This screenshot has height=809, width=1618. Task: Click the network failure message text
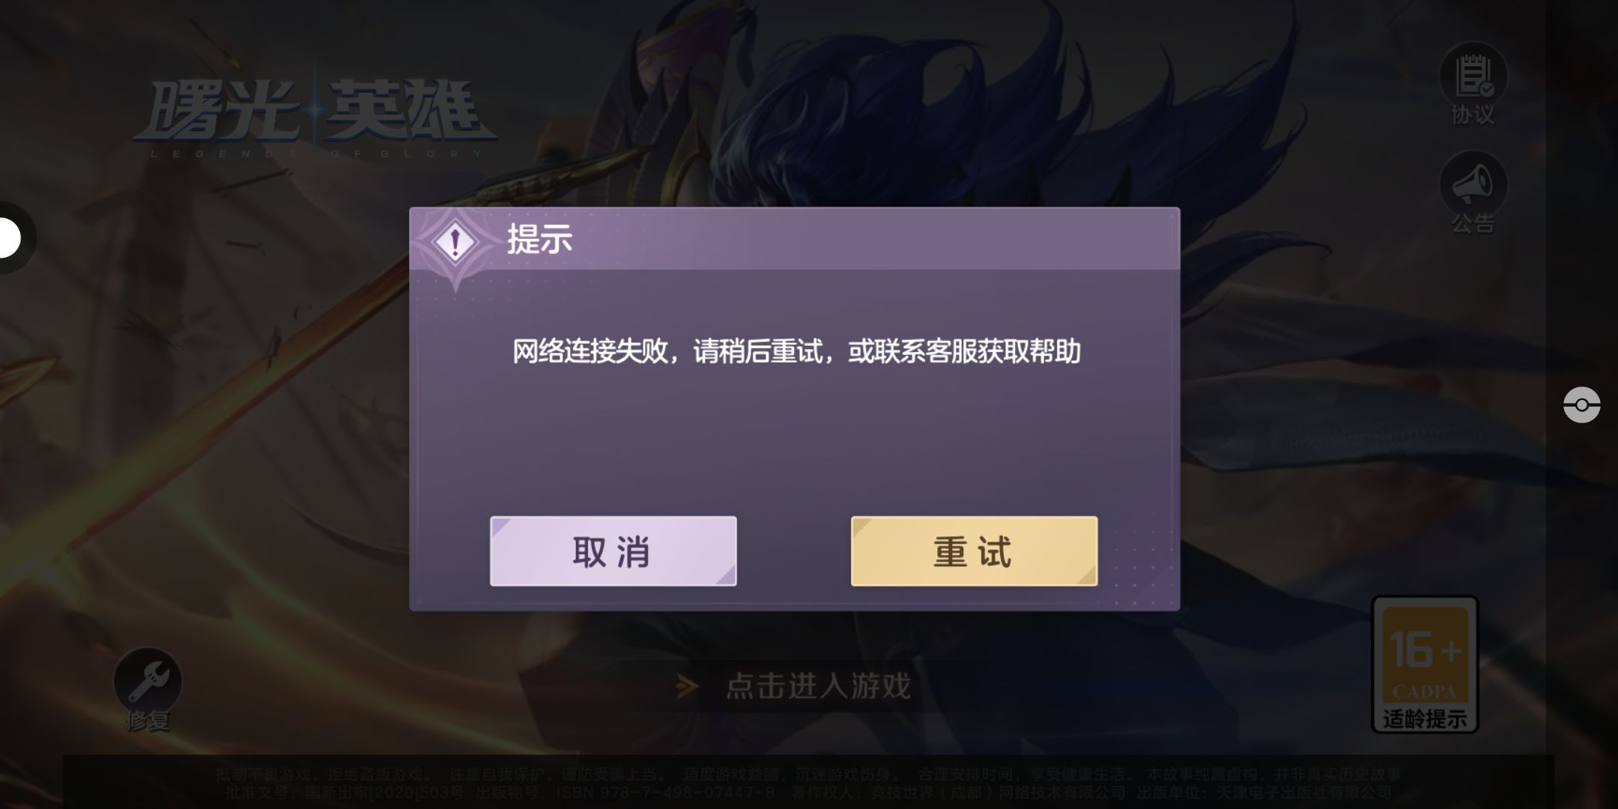(x=796, y=351)
